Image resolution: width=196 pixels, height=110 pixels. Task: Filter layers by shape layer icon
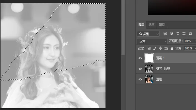point(184,33)
